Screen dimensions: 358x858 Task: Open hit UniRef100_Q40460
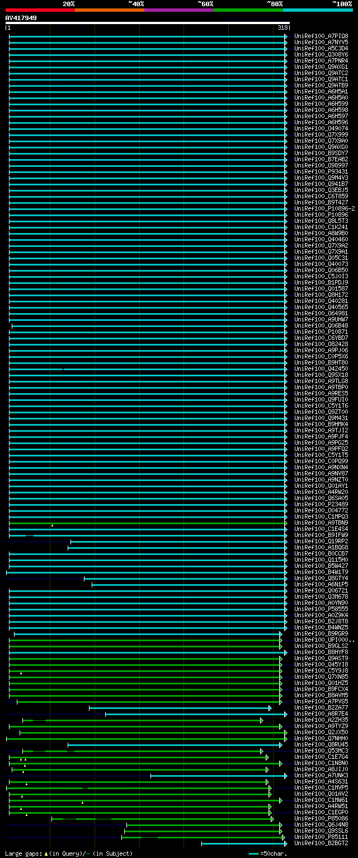point(321,239)
